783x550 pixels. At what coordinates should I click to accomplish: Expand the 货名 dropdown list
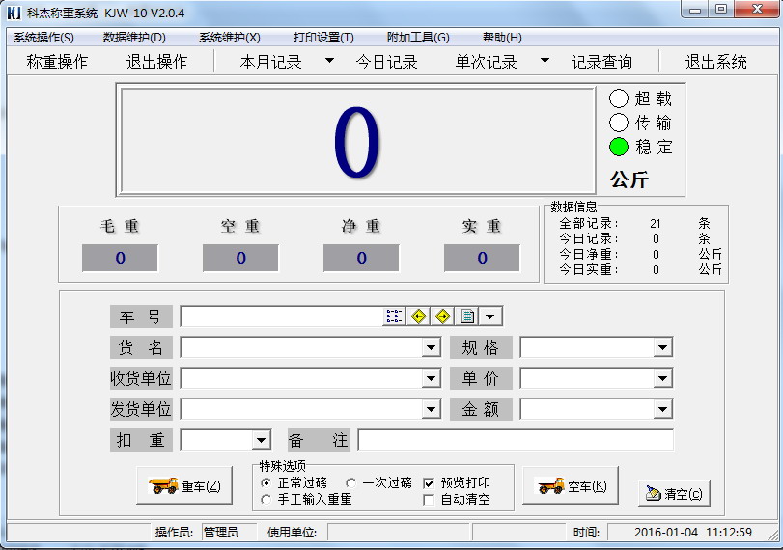pos(432,348)
